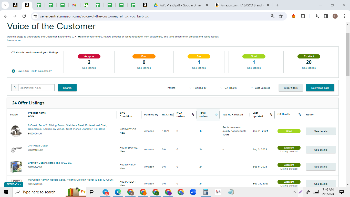See details for the Pizza Cutter listing
Image resolution: width=350 pixels, height=197 pixels.
click(321, 150)
